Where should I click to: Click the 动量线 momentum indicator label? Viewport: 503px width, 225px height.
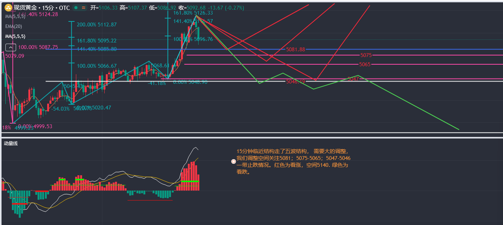[11, 143]
